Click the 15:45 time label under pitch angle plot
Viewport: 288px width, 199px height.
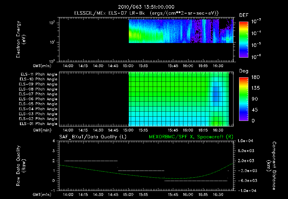[173, 130]
